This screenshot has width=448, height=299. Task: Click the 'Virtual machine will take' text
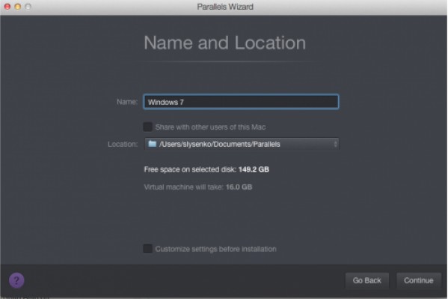click(x=198, y=187)
